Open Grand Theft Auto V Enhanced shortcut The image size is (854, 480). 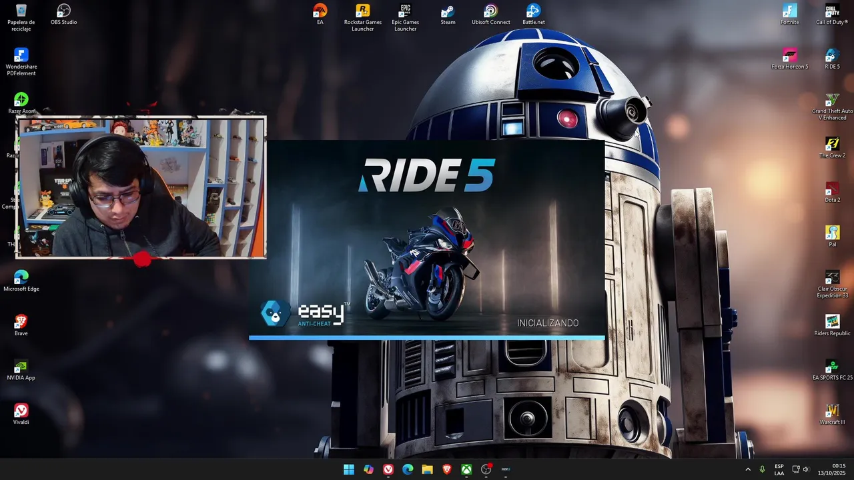tap(833, 107)
